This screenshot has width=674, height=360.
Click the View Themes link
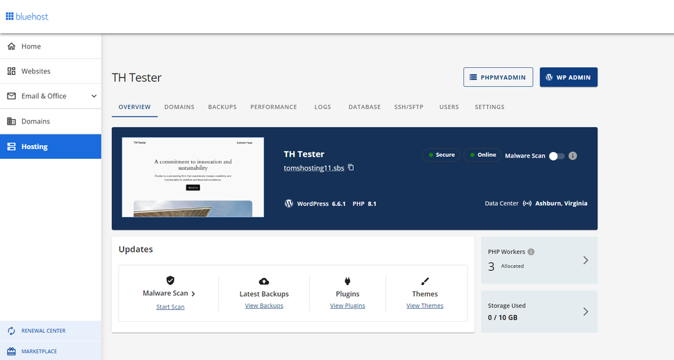[425, 305]
